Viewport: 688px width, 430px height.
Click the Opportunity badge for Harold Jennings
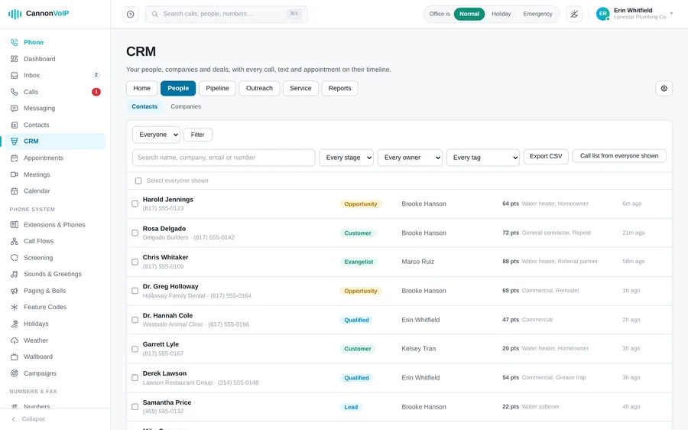[x=361, y=204]
